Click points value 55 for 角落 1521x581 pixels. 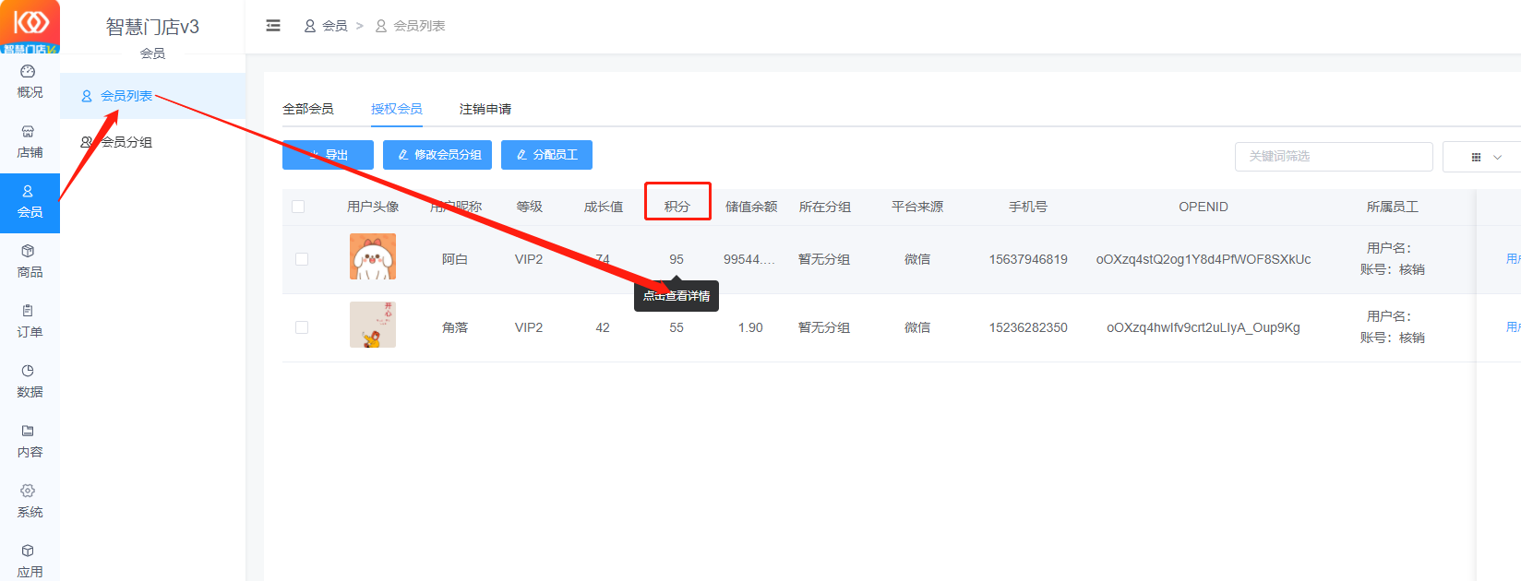click(x=677, y=327)
